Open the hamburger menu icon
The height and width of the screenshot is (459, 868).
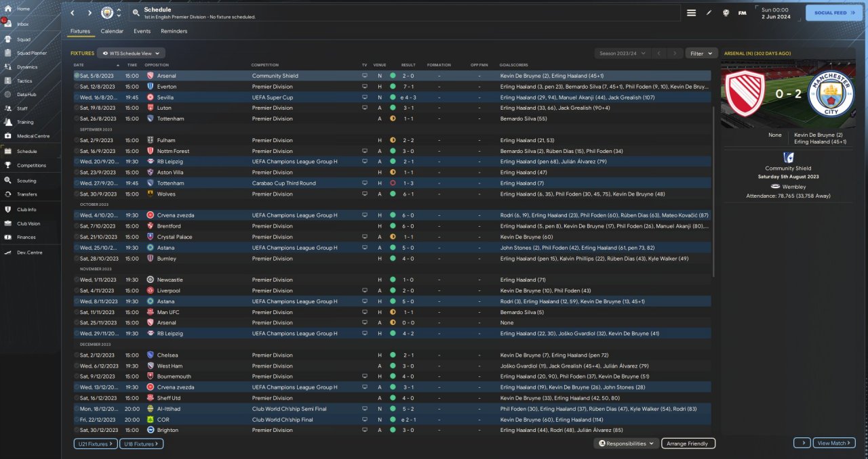coord(691,13)
